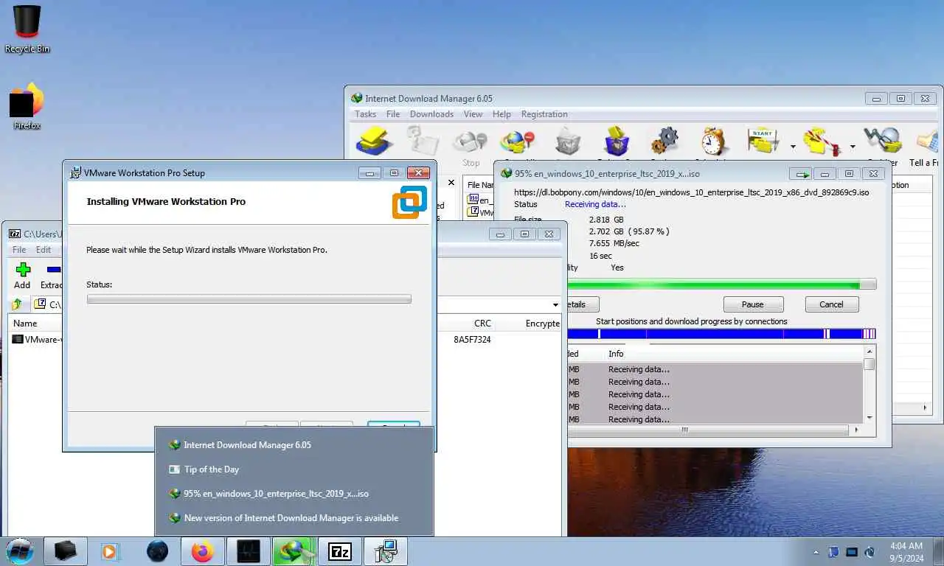This screenshot has width=944, height=566.
Task: Open the Tasks menu in IDM
Action: coord(365,114)
